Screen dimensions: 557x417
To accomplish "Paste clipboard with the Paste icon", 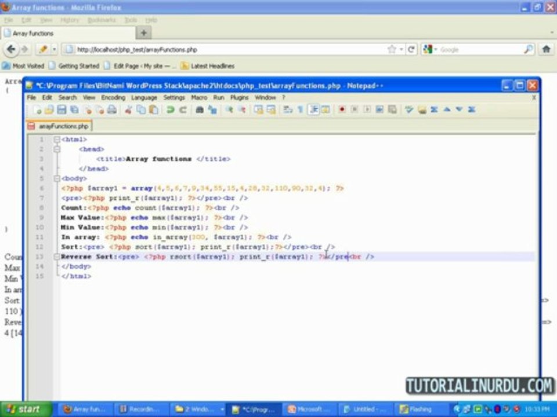I will click(153, 110).
